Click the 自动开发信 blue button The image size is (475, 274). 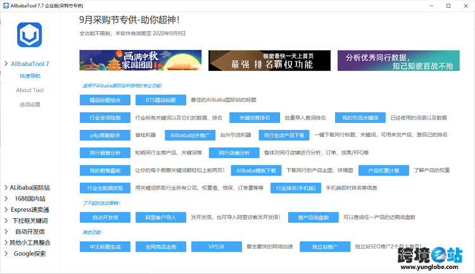pos(105,218)
